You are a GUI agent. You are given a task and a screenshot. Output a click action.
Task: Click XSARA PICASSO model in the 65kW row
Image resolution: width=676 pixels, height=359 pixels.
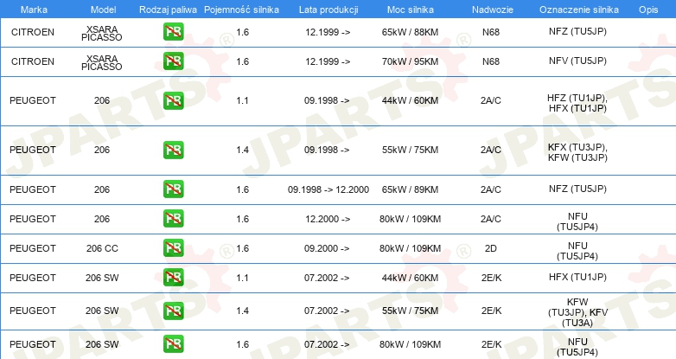(x=102, y=33)
